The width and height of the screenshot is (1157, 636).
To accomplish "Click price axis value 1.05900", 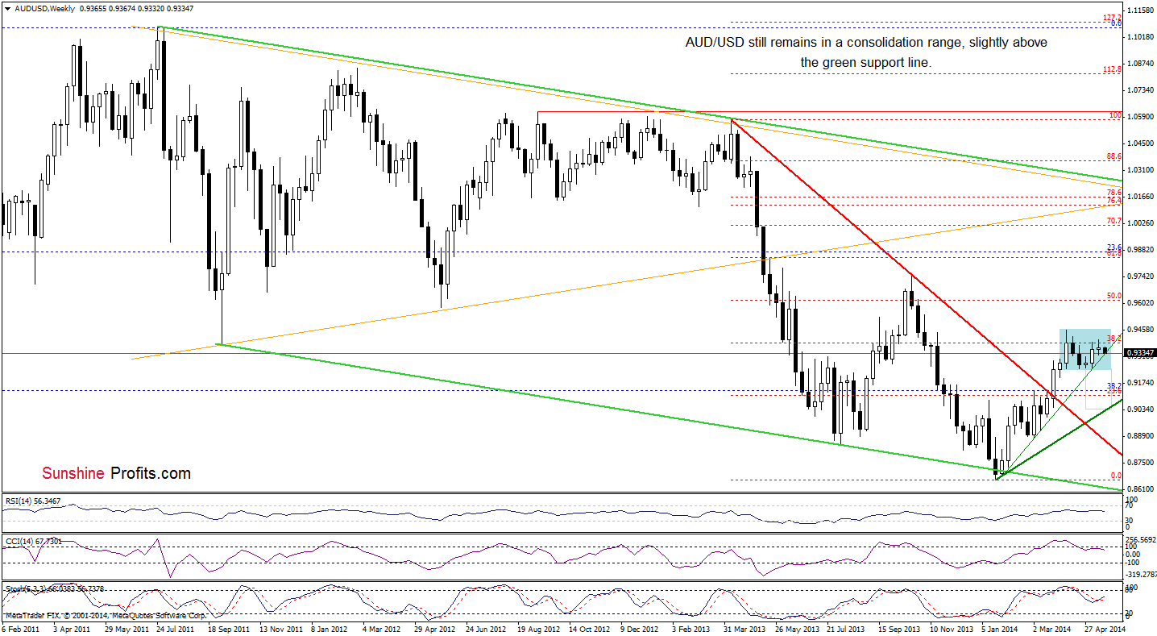I will [x=1139, y=117].
